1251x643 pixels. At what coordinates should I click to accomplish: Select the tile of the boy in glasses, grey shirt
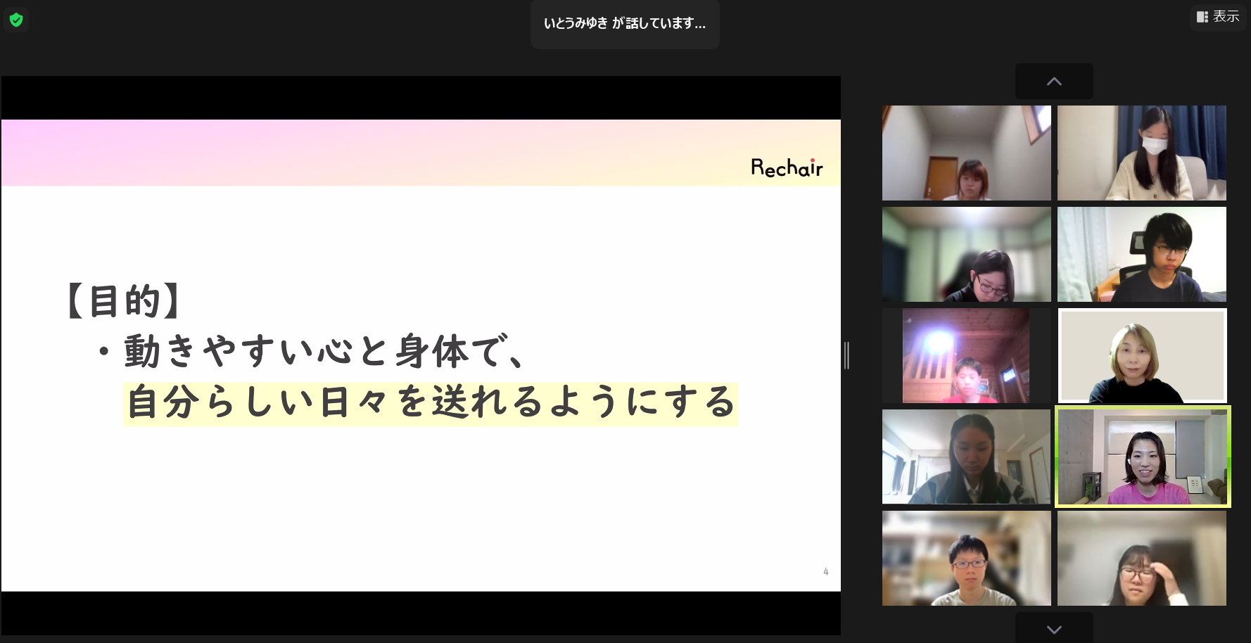966,558
